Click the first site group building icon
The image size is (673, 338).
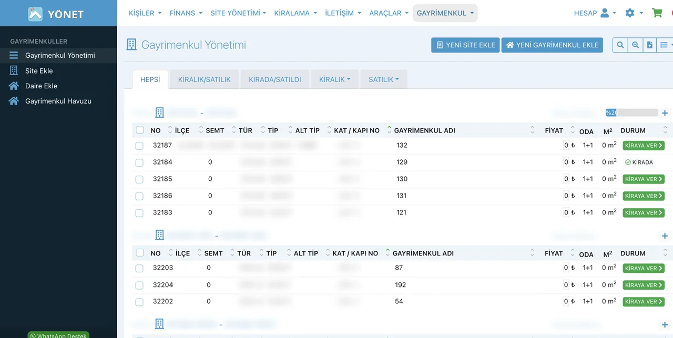coord(160,112)
